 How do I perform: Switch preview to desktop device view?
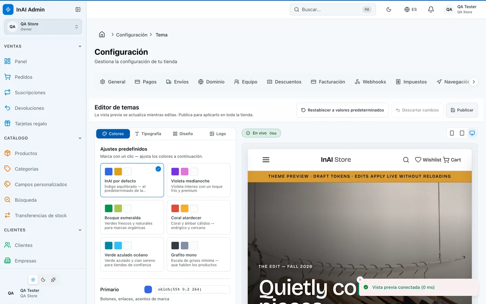point(472,133)
